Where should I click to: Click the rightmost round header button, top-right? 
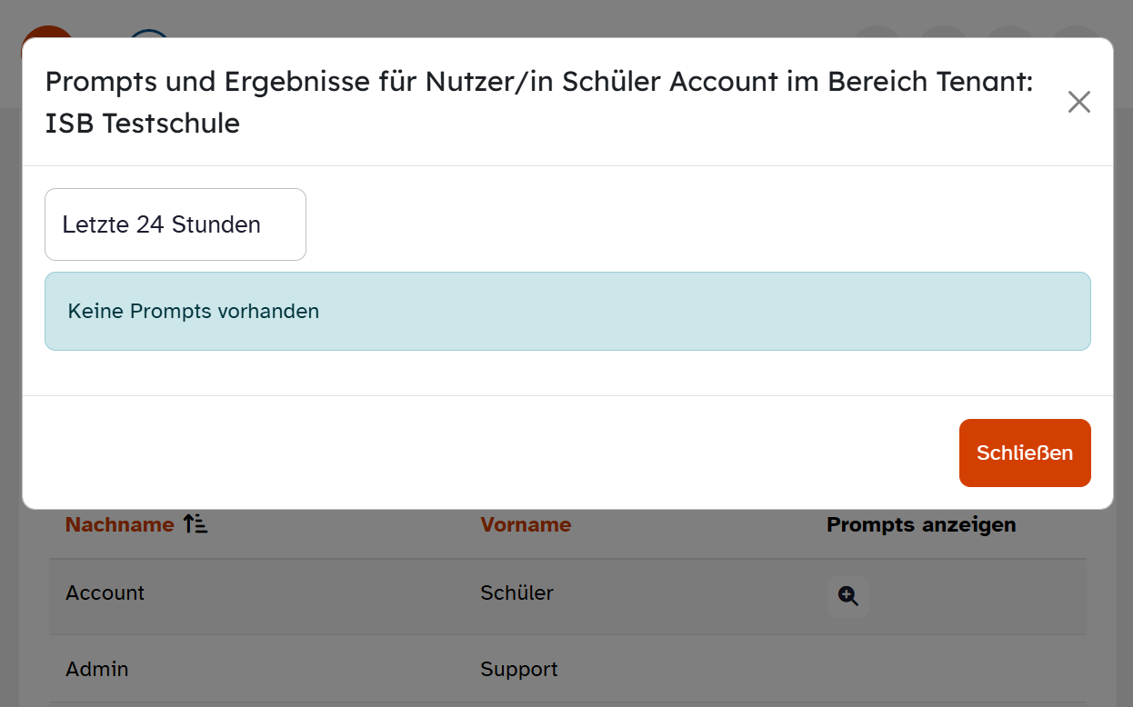1077,32
